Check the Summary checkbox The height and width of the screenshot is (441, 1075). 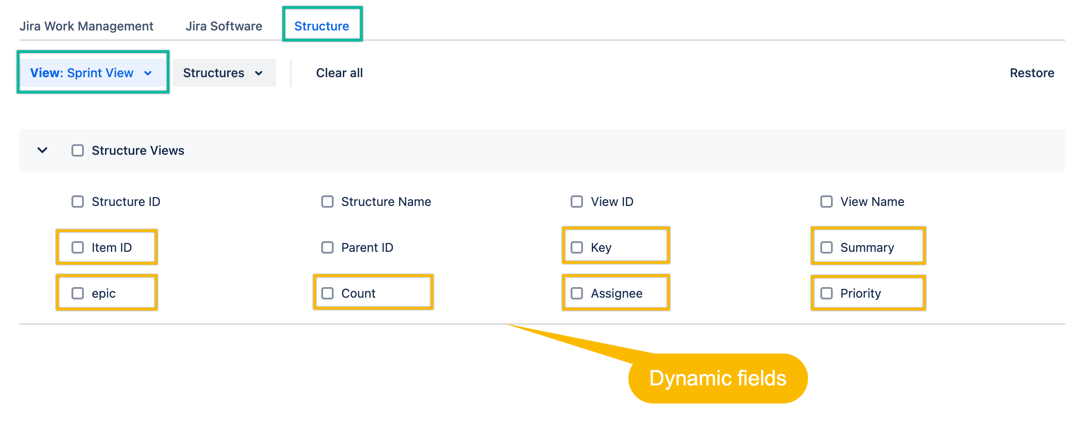826,247
